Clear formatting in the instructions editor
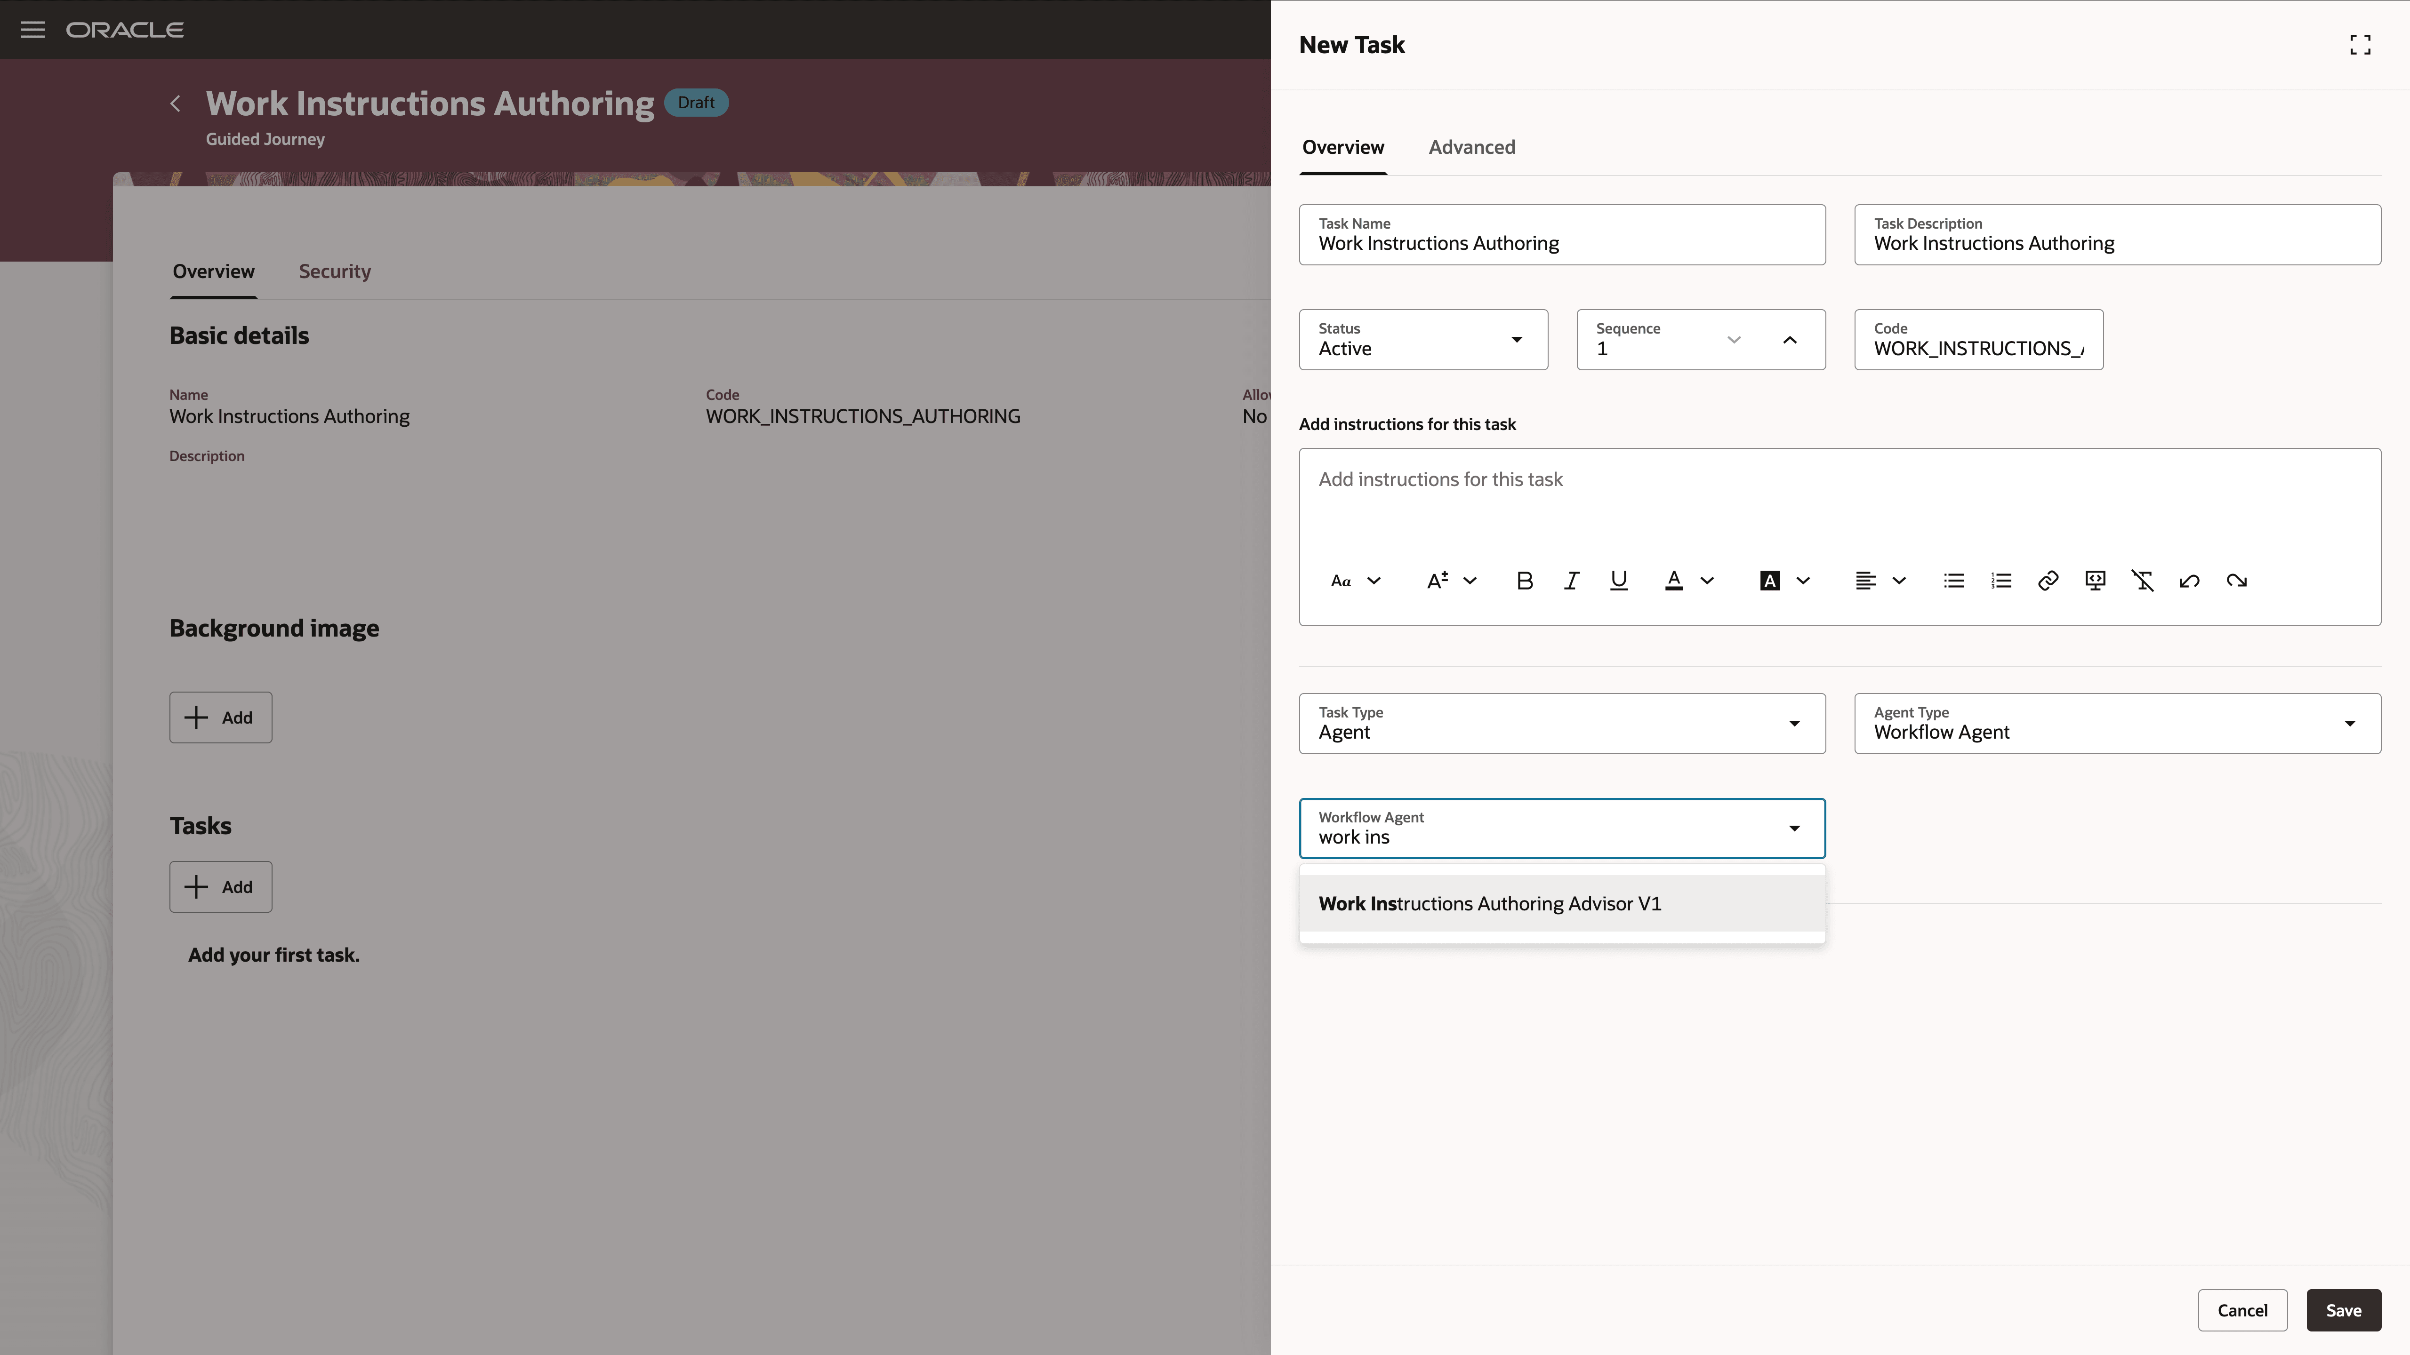2410x1355 pixels. tap(2144, 580)
